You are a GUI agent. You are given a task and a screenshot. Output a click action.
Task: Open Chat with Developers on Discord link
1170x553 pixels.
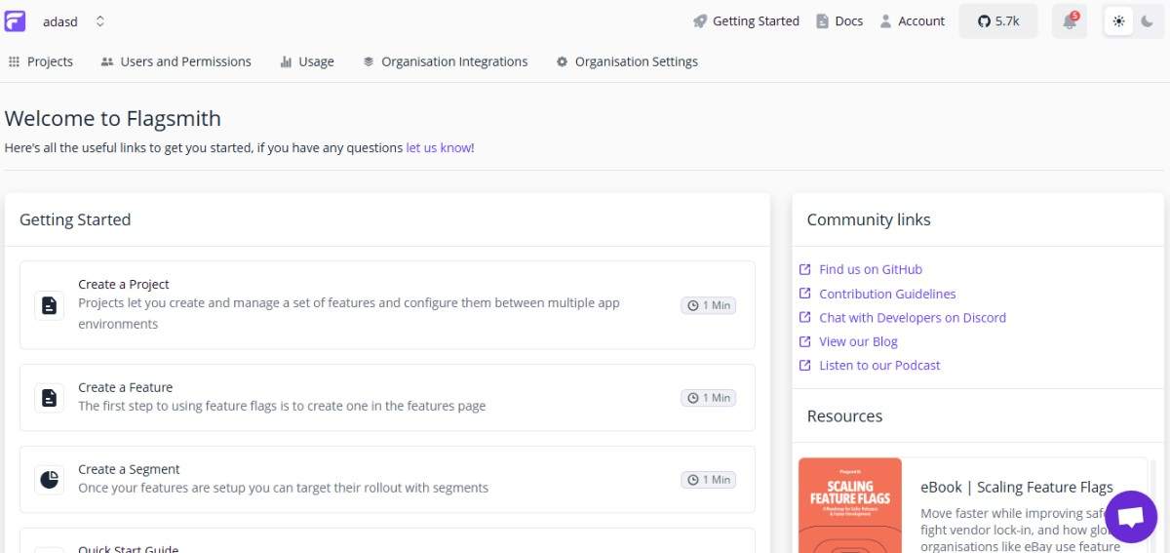point(913,317)
